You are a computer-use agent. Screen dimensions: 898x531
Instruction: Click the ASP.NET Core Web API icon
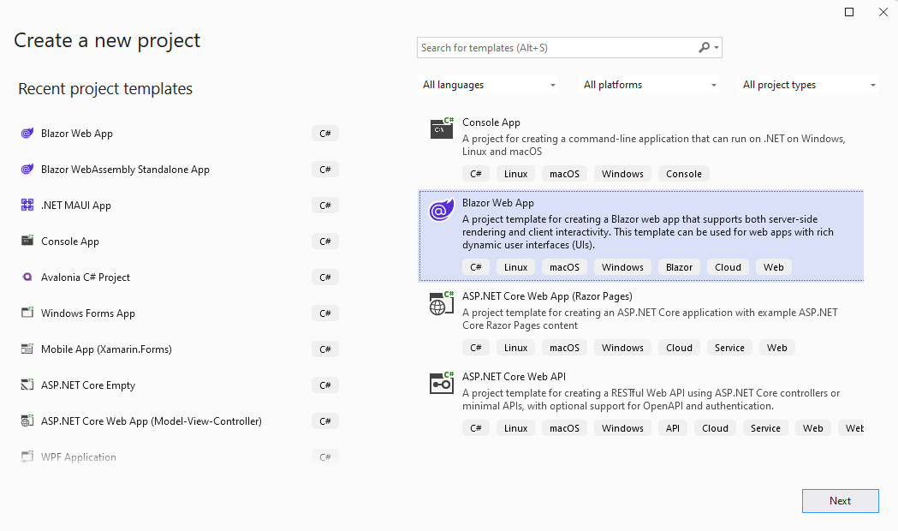coord(441,383)
